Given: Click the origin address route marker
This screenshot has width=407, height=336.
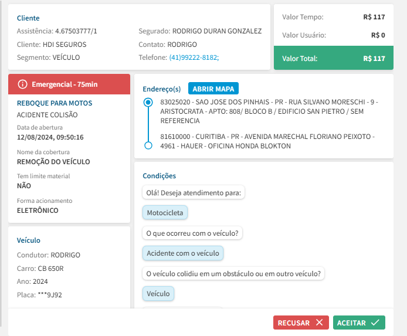Looking at the screenshot, I should click(148, 103).
